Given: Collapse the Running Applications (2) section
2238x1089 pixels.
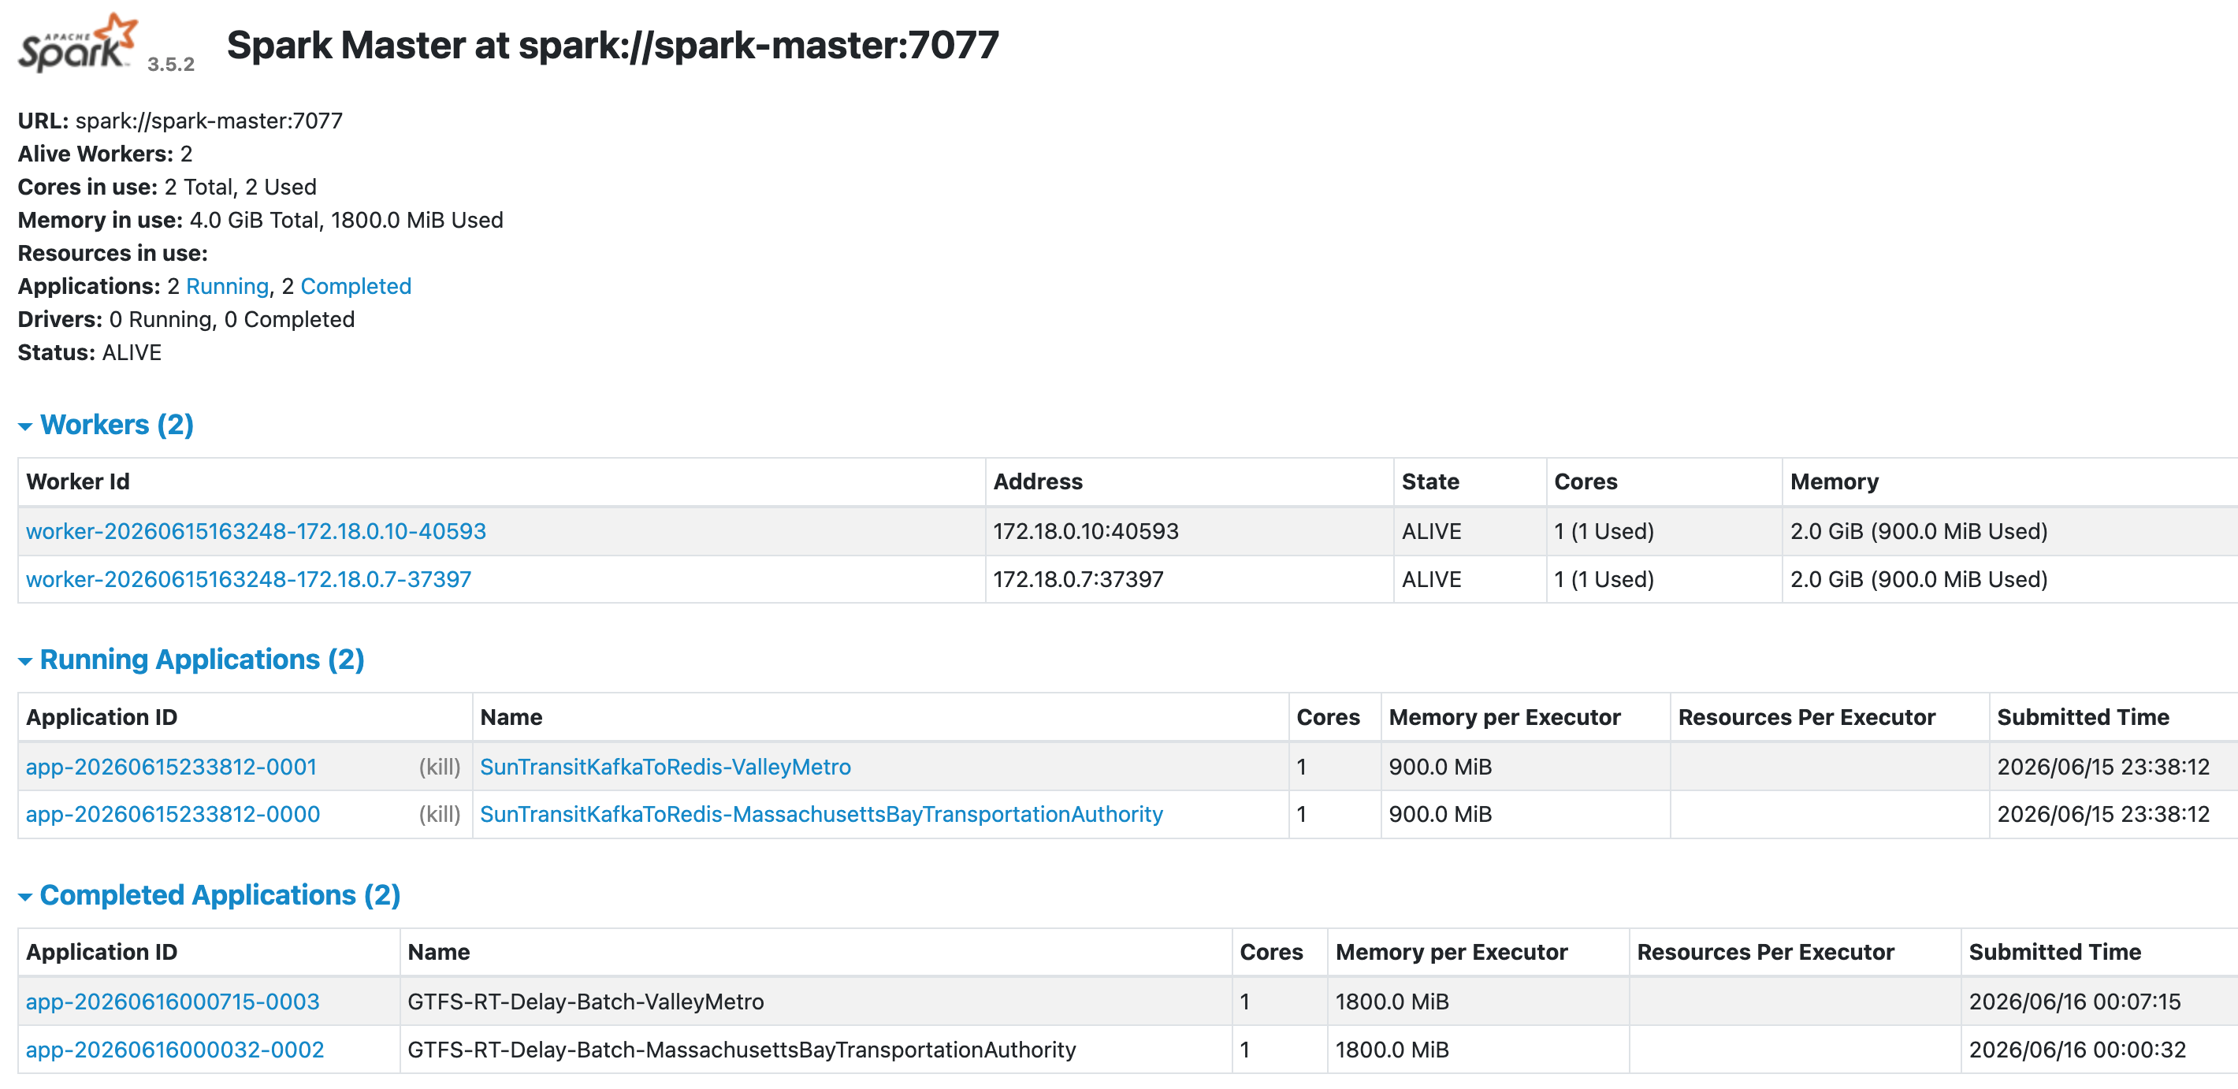Looking at the screenshot, I should (x=191, y=659).
